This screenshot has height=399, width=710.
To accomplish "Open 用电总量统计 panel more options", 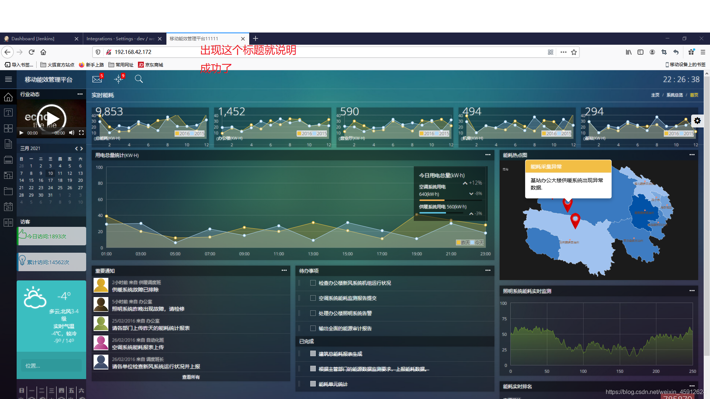I will click(x=488, y=155).
